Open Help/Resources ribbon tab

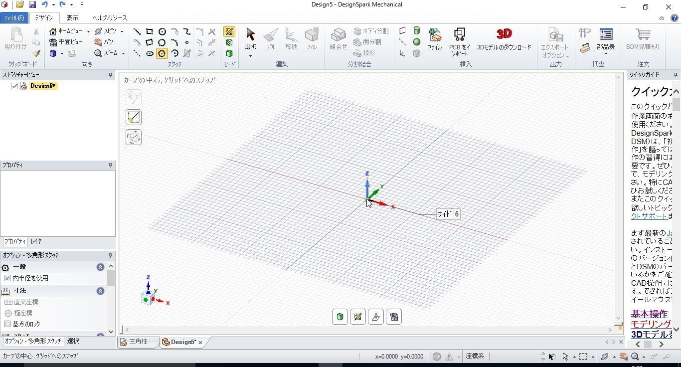click(110, 18)
